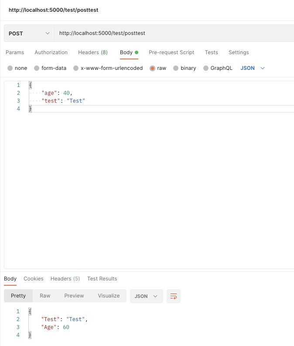The width and height of the screenshot is (294, 346).
Task: Select x-www-form-urlencoded body type
Action: 76,68
